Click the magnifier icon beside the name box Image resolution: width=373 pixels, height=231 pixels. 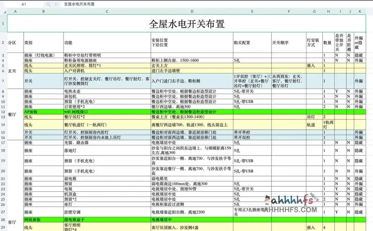pyautogui.click(x=48, y=4)
